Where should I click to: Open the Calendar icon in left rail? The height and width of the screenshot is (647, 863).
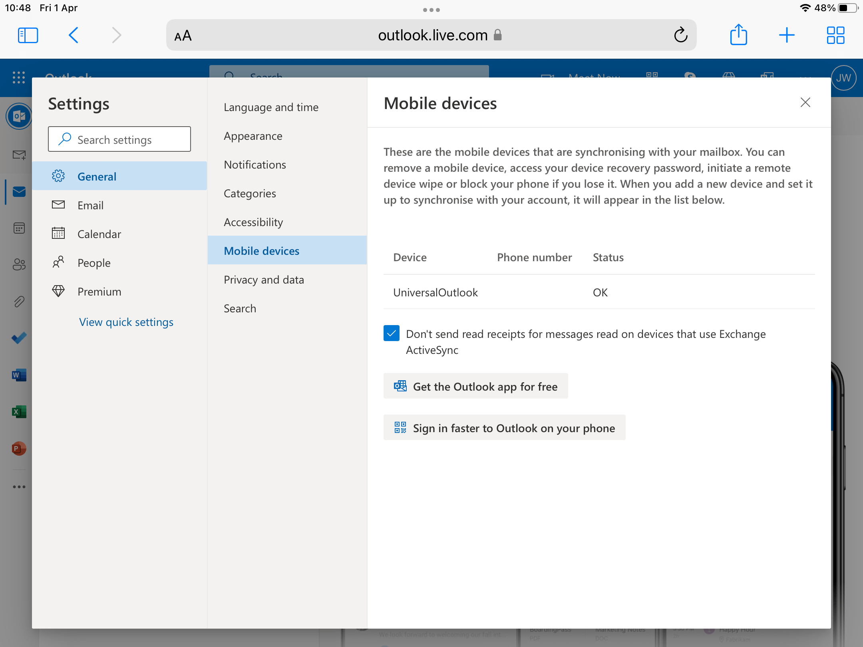pos(19,228)
